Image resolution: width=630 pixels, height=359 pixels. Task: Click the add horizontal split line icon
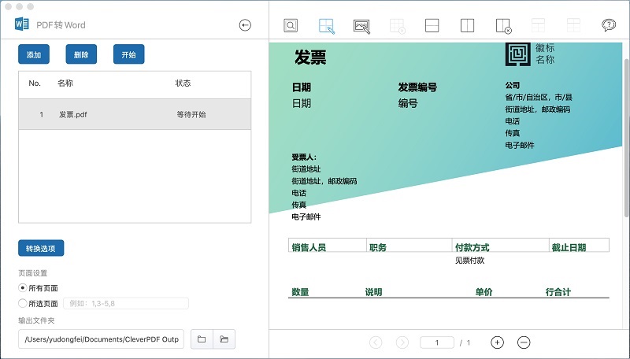pos(432,25)
